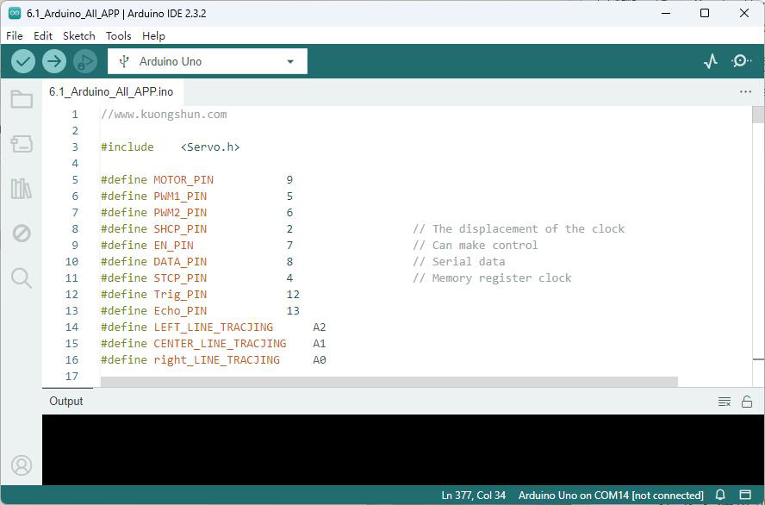Open the Serial Monitor
The image size is (765, 505).
(741, 61)
